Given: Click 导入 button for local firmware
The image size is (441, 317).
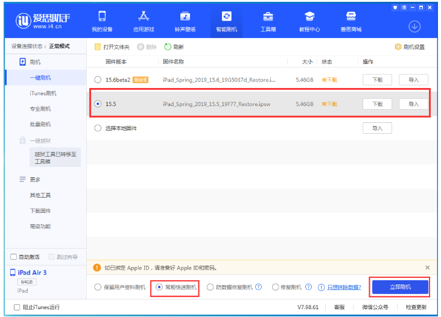Looking at the screenshot, I should (377, 128).
